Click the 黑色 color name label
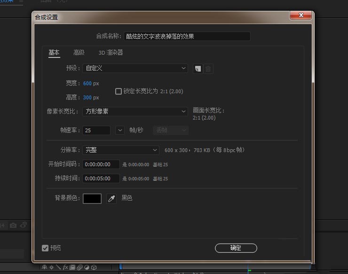348x274 pixels. (127, 198)
